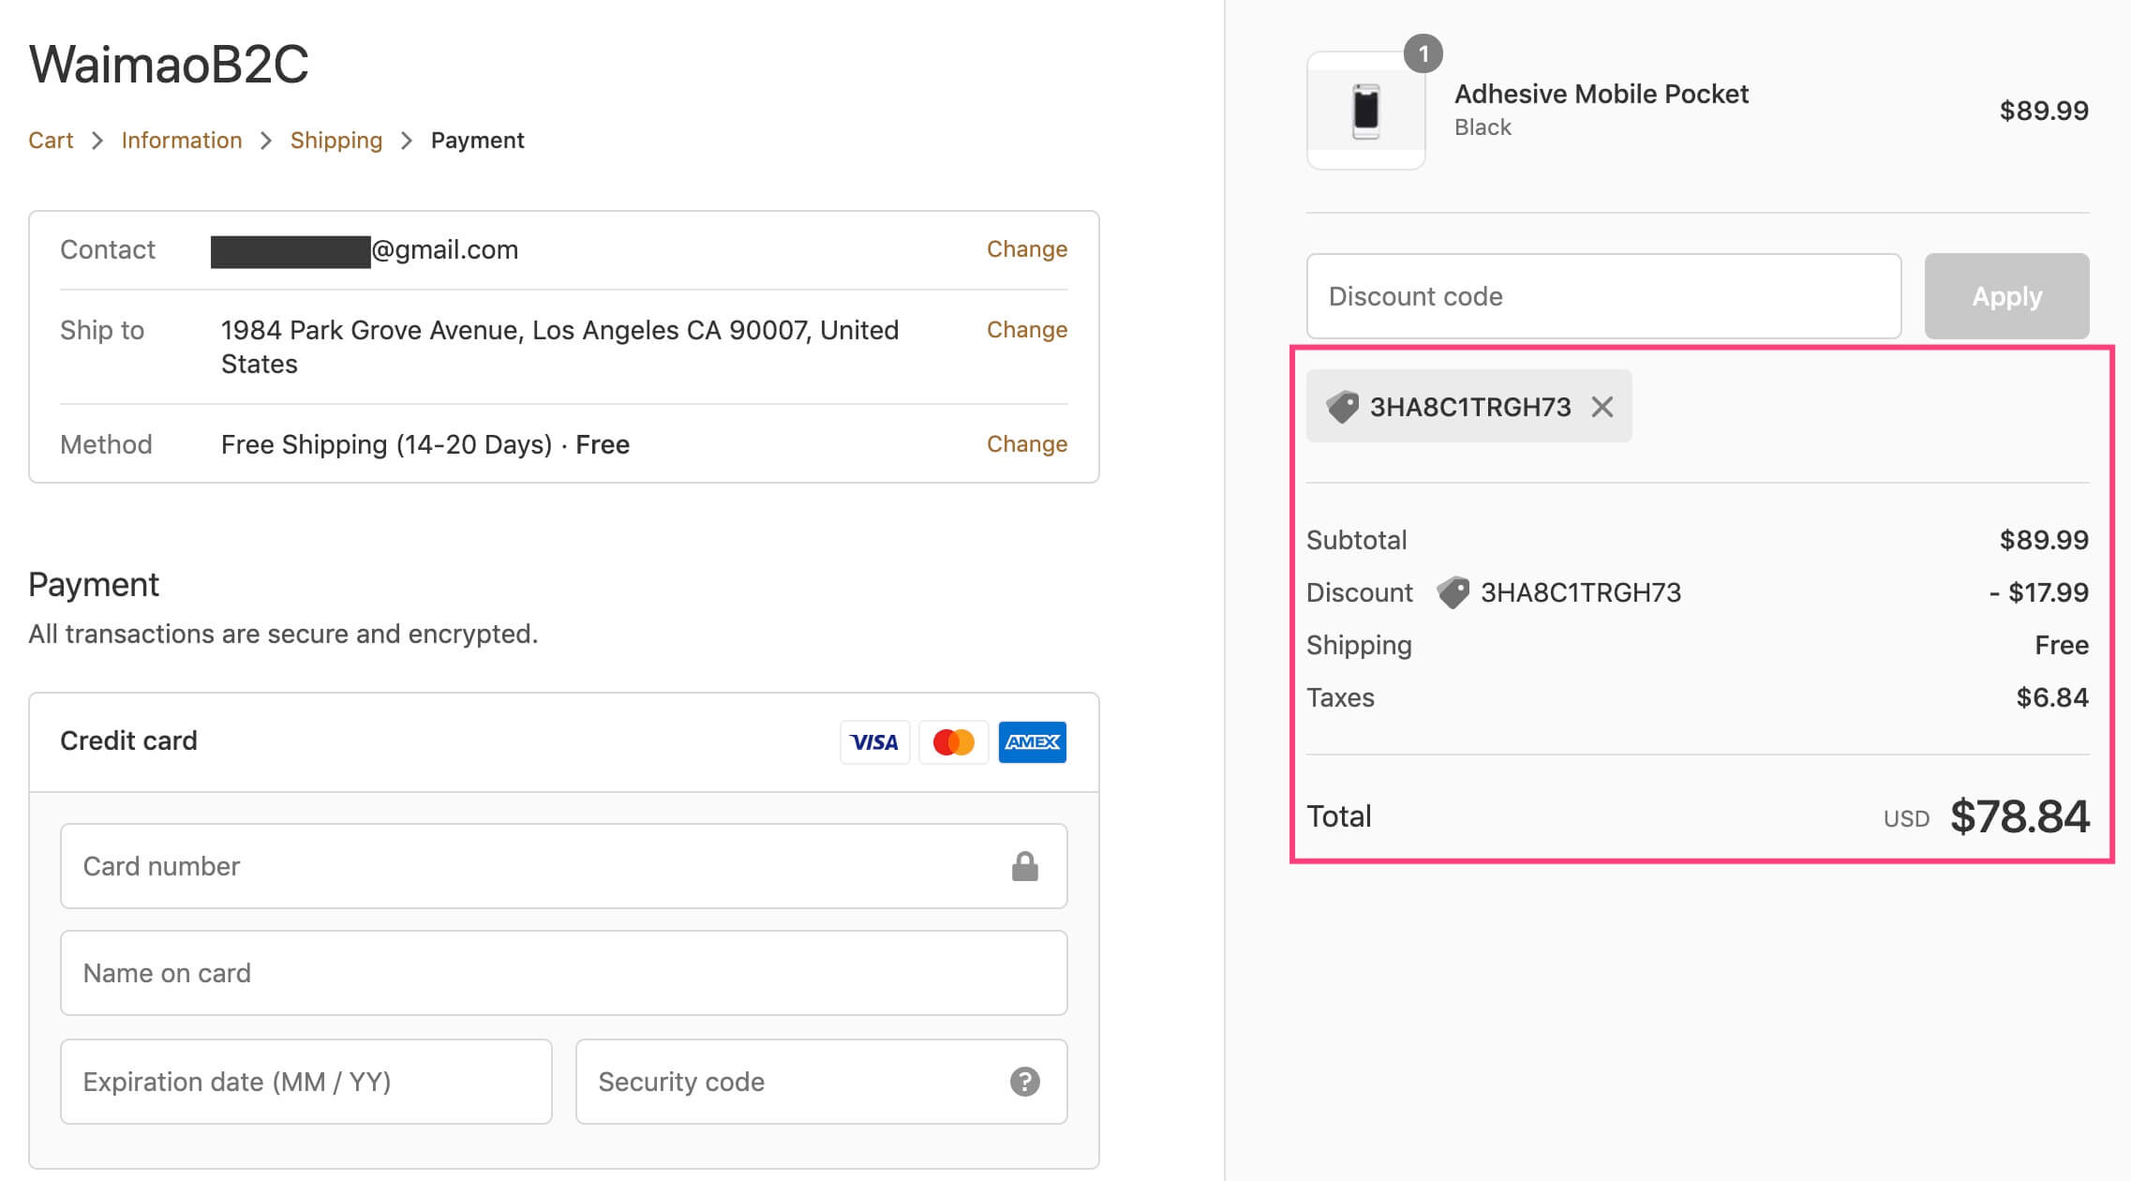2131x1181 pixels.
Task: Click the Apply discount button
Action: point(2006,296)
